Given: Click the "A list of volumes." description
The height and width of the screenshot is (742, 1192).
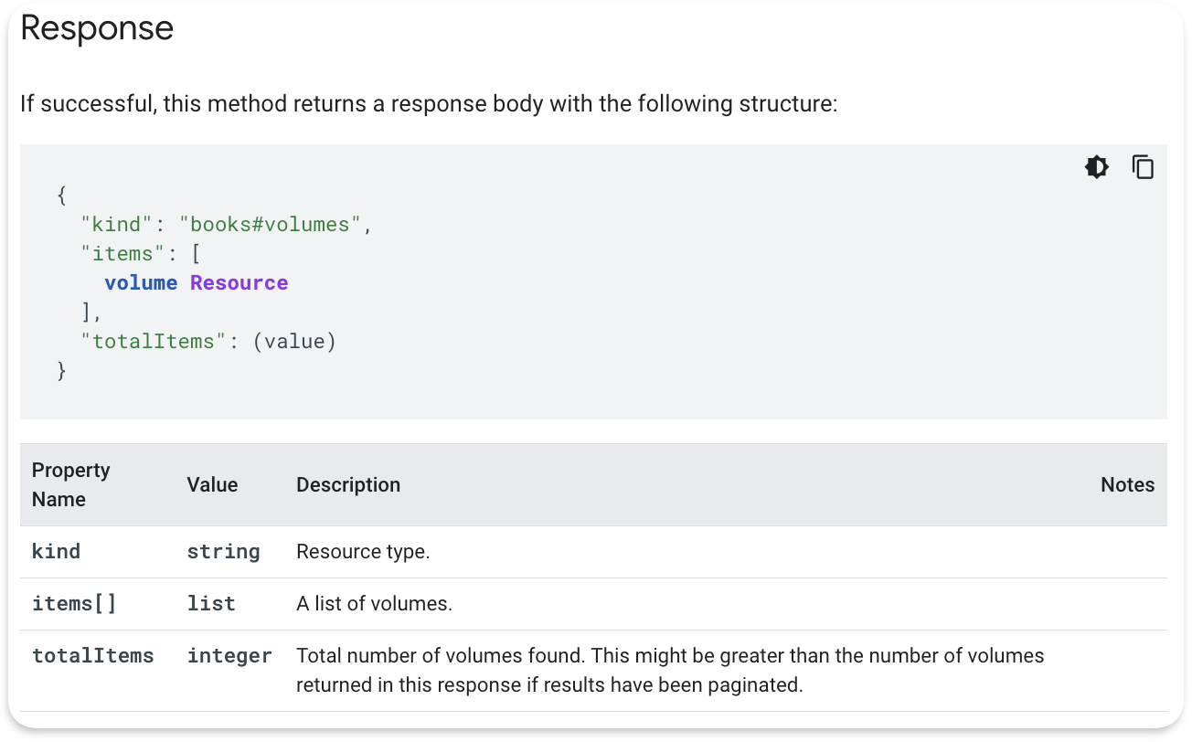Looking at the screenshot, I should (374, 604).
